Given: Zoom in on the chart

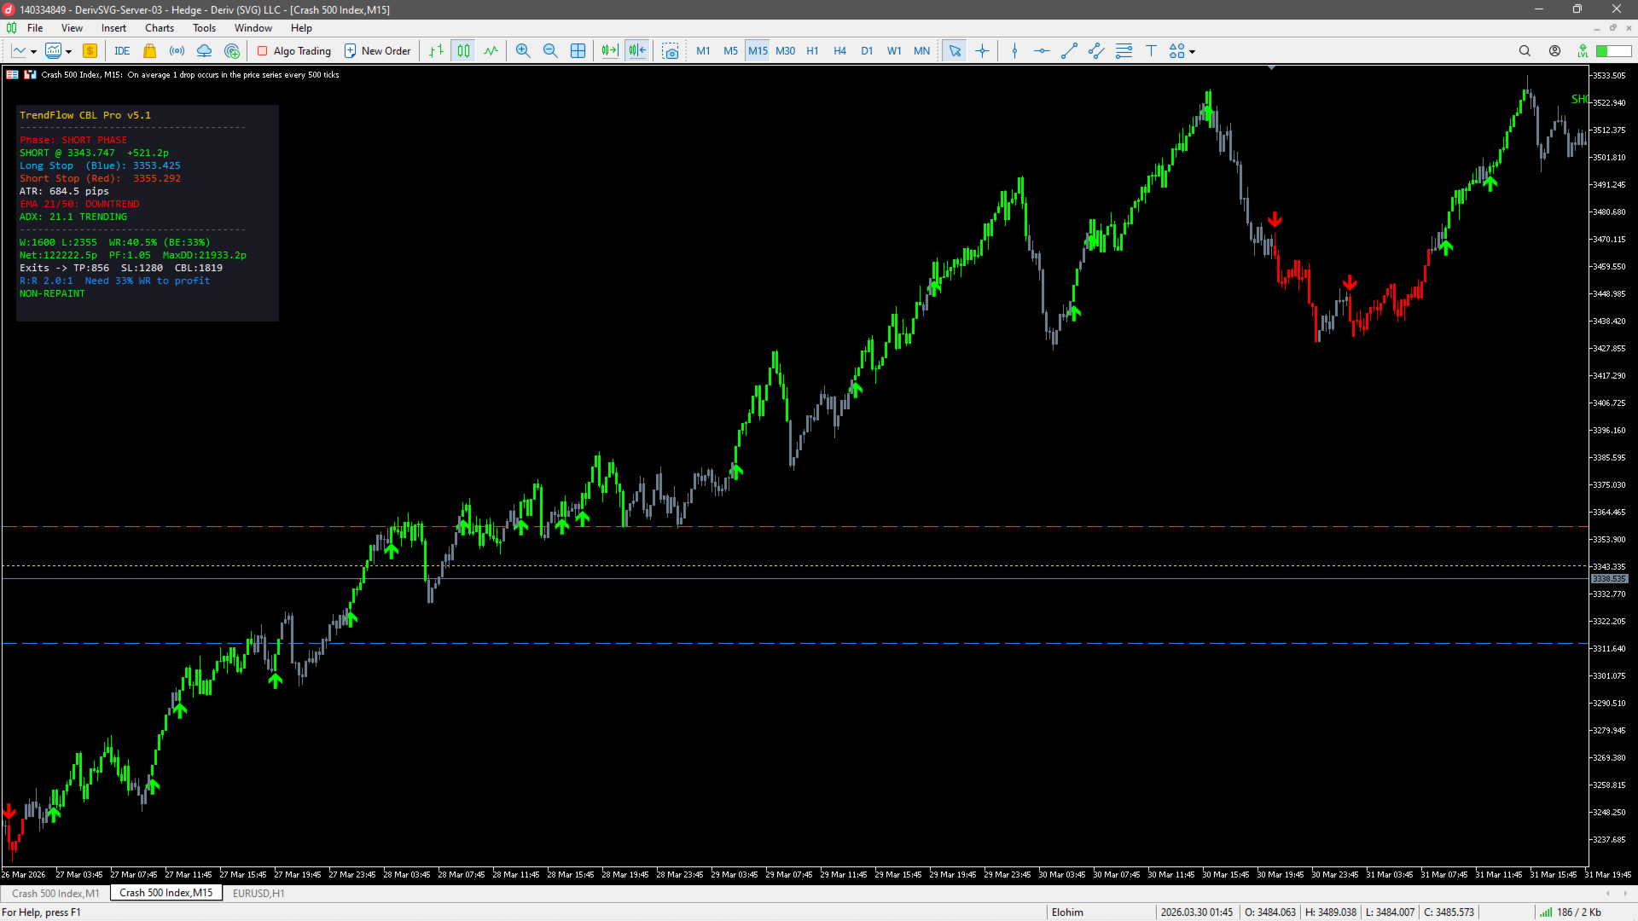Looking at the screenshot, I should coord(523,51).
